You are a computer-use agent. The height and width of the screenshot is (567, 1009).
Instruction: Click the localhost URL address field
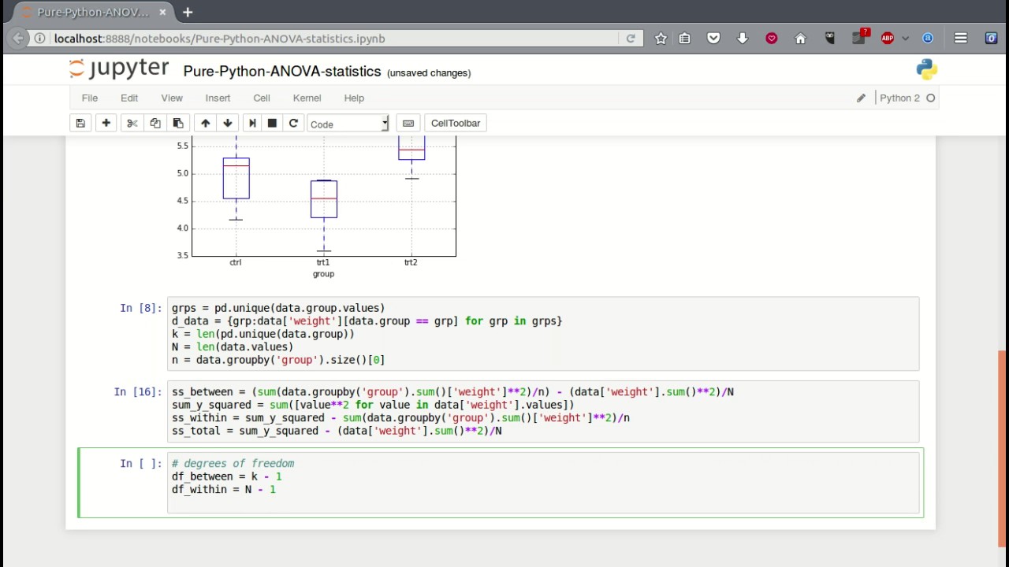click(335, 38)
